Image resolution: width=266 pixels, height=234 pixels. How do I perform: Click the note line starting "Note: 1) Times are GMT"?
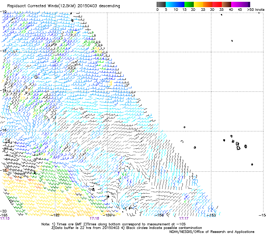coord(114,224)
